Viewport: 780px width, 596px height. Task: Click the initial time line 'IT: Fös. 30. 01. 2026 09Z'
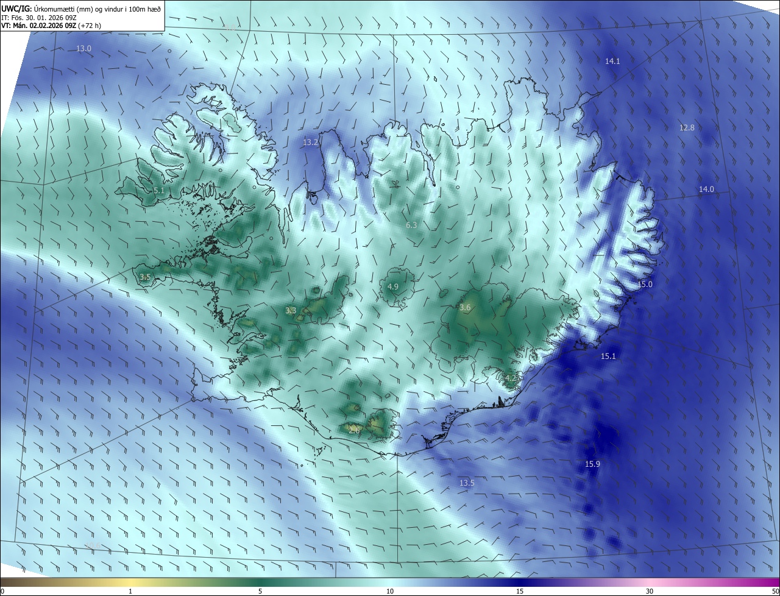tap(39, 17)
